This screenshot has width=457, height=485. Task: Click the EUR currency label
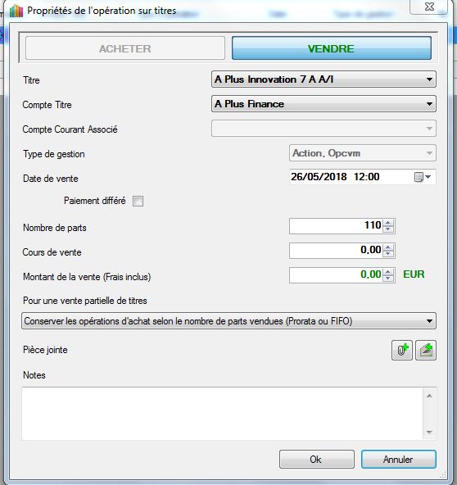pyautogui.click(x=414, y=274)
